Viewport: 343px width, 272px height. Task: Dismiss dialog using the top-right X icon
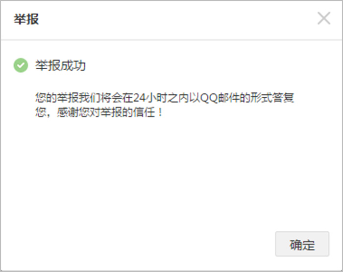tap(324, 18)
